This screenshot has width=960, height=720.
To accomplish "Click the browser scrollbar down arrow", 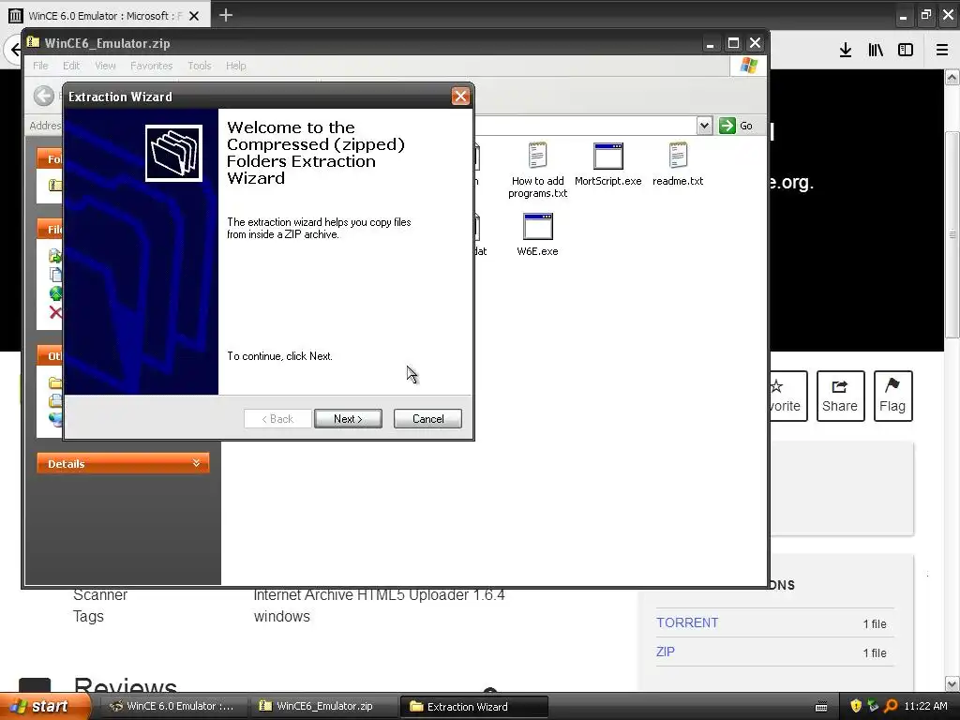I will pyautogui.click(x=952, y=683).
